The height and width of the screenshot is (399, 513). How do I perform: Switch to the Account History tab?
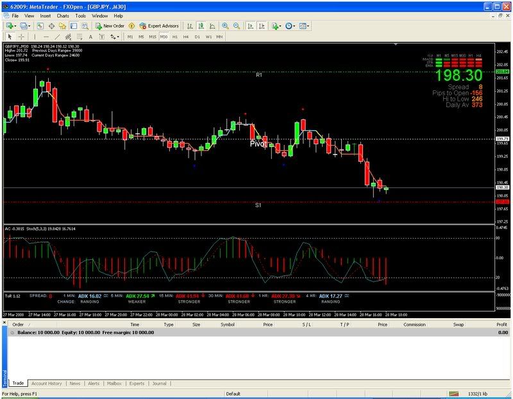(x=46, y=384)
